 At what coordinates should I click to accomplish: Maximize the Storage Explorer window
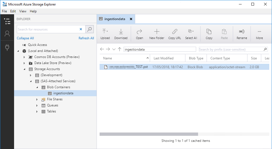[x=253, y=4]
